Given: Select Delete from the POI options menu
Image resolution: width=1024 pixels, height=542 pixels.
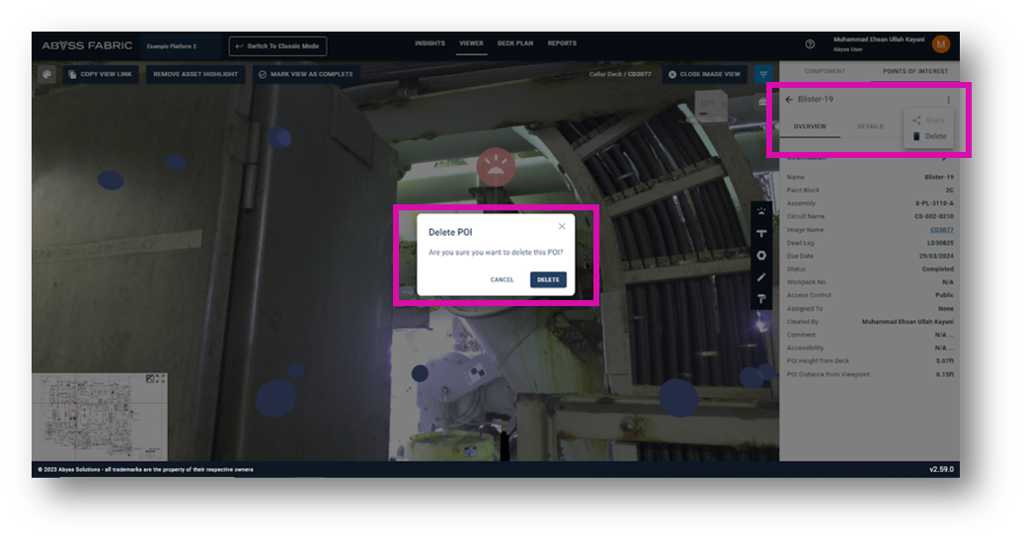Looking at the screenshot, I should point(934,136).
